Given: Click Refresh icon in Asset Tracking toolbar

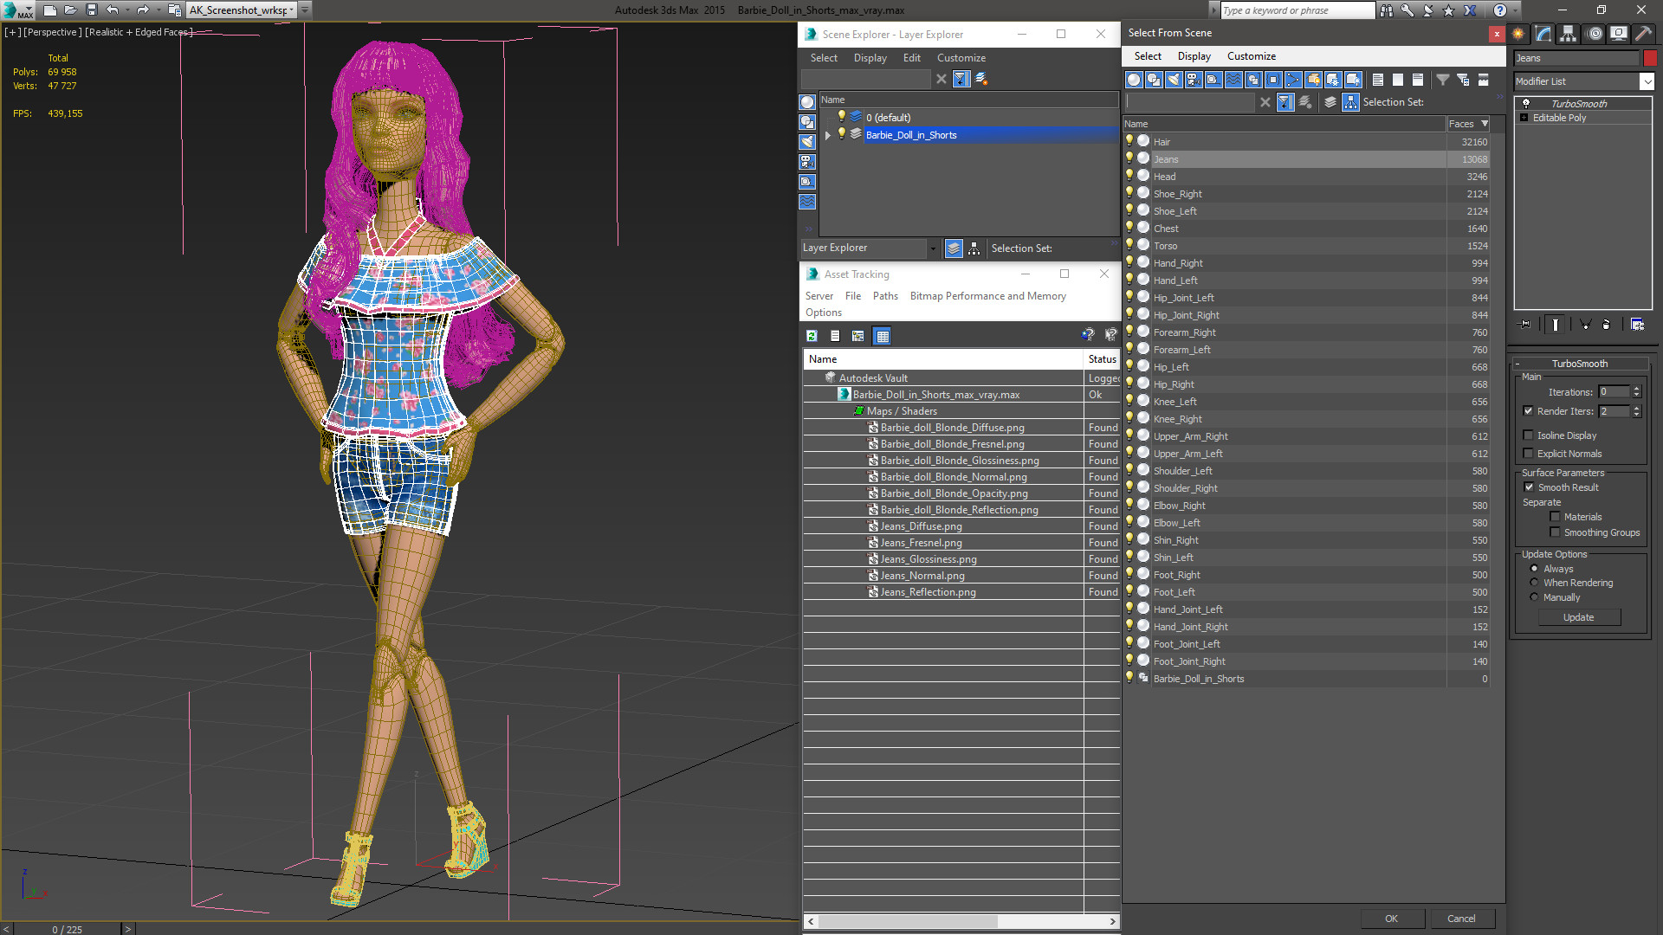Looking at the screenshot, I should (x=812, y=336).
